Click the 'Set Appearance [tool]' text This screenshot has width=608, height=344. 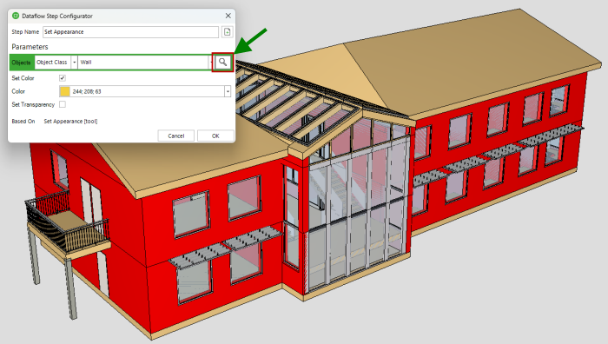coord(70,122)
